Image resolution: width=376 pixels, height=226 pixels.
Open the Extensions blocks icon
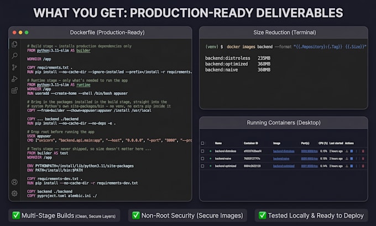(x=14, y=90)
